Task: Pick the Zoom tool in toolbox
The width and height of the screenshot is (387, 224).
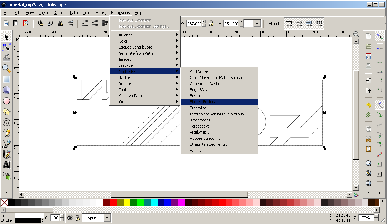Action: pyautogui.click(x=6, y=68)
